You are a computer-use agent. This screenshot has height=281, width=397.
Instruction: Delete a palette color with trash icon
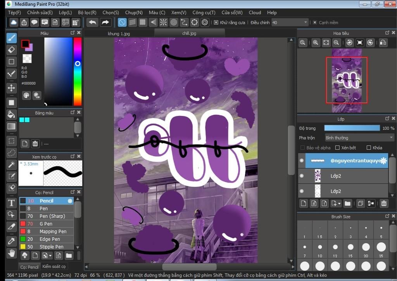point(35,144)
